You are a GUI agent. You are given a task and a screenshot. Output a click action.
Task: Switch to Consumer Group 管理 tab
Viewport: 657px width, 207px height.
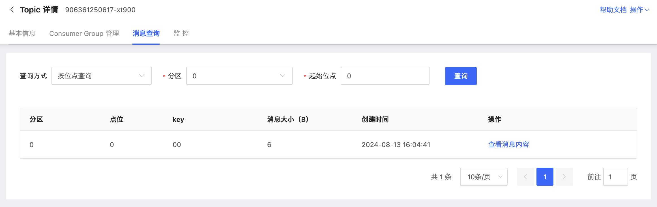tap(84, 33)
